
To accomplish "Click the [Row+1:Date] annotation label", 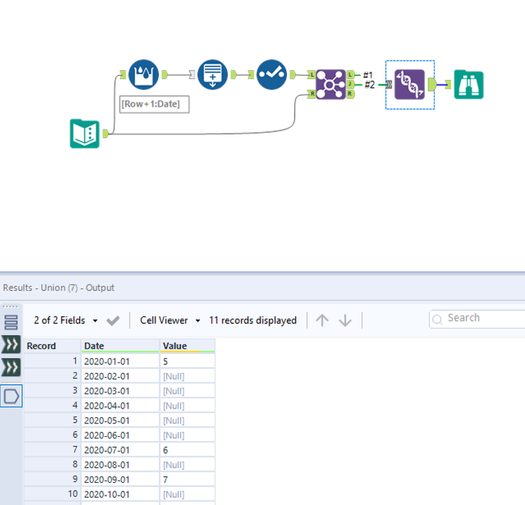I will click(154, 104).
